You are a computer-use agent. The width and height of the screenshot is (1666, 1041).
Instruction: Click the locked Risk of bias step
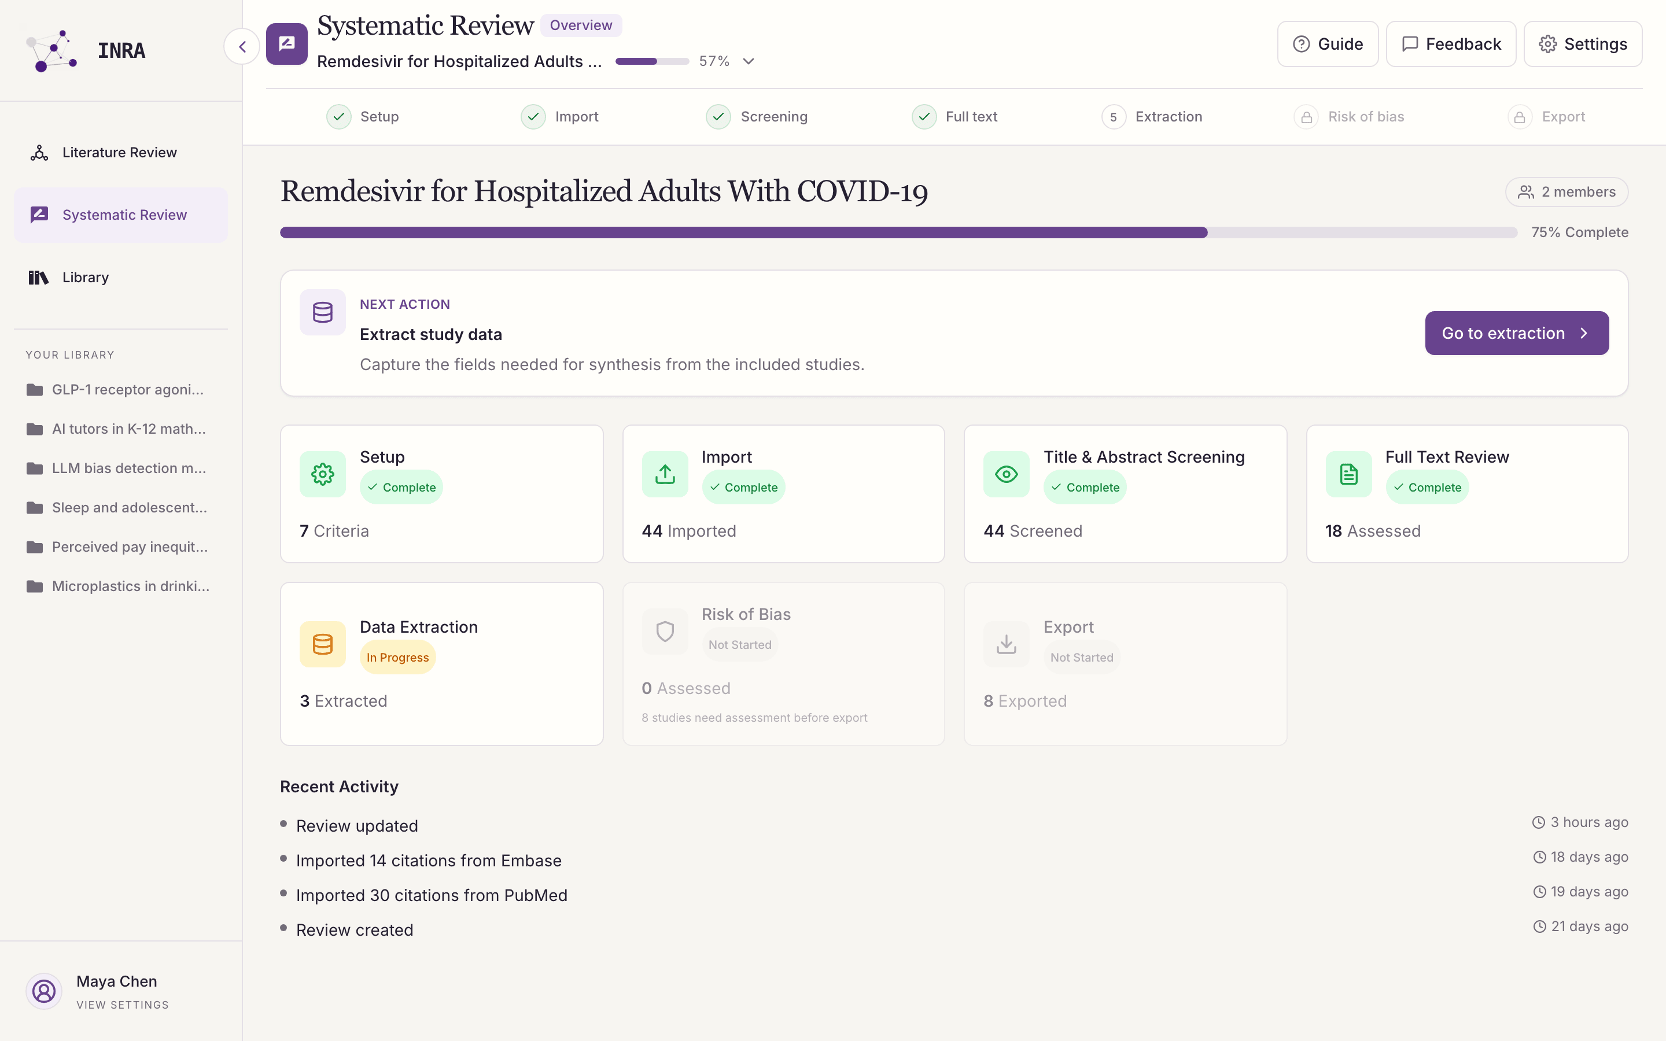(x=1348, y=117)
